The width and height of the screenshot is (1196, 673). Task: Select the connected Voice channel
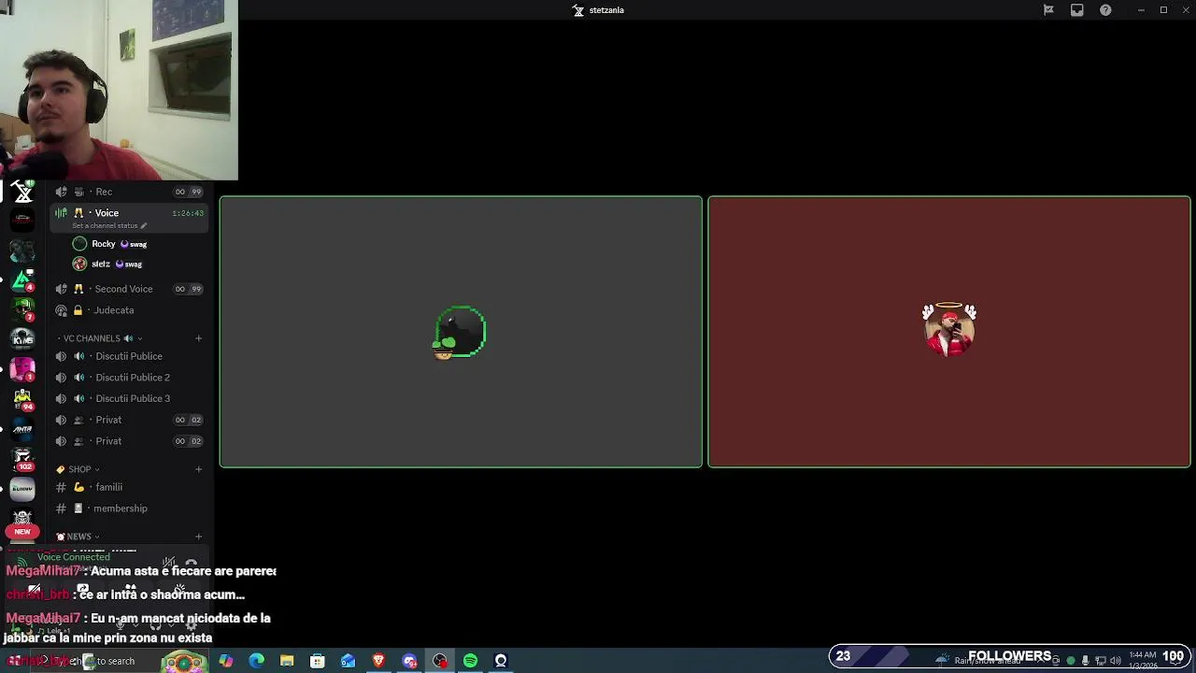pos(129,217)
